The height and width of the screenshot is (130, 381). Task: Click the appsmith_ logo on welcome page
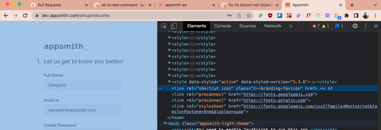(66, 46)
